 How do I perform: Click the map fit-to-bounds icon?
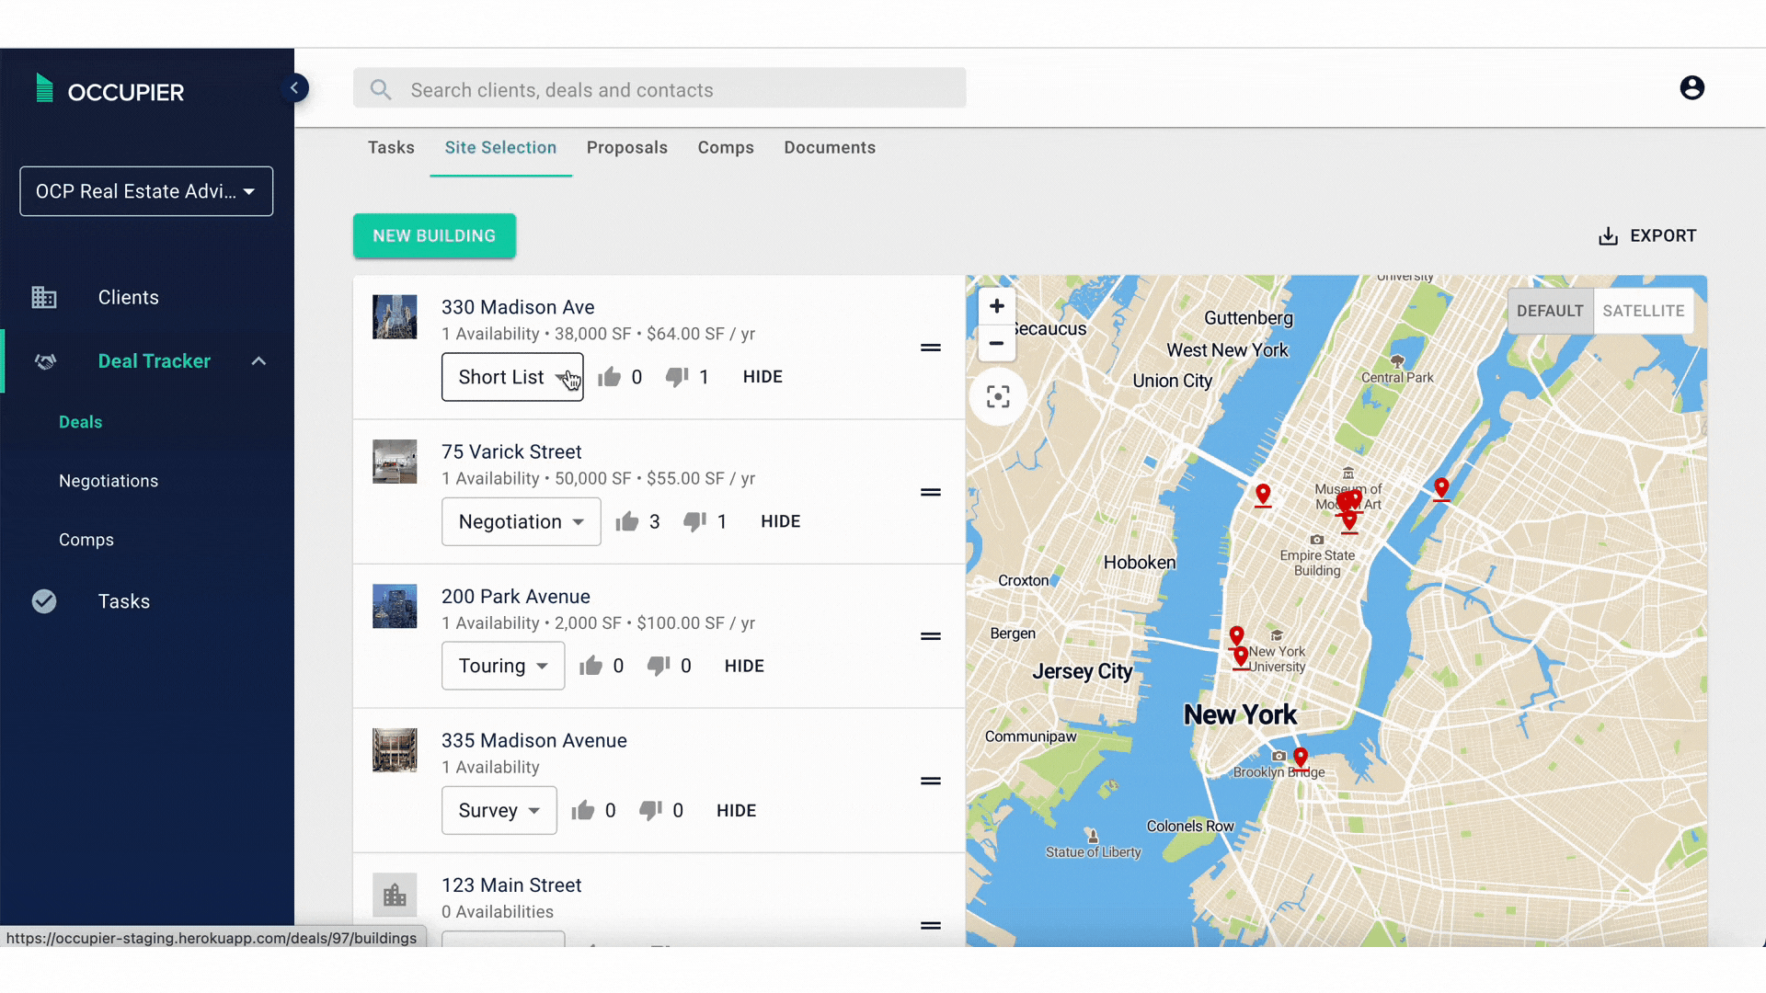click(998, 396)
